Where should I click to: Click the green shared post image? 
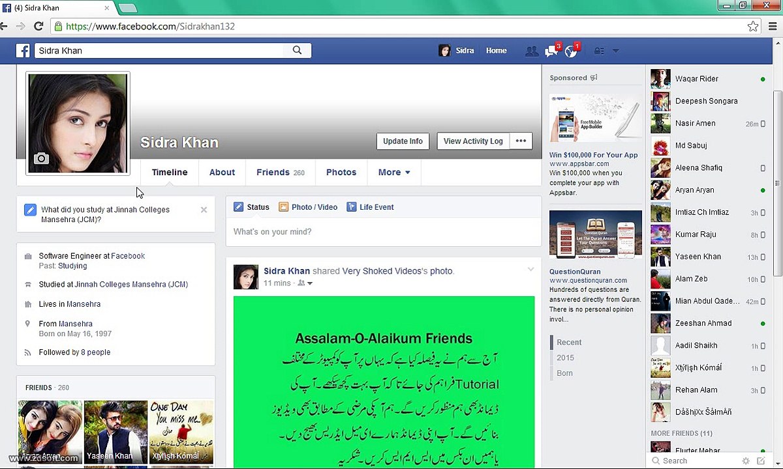tap(384, 382)
